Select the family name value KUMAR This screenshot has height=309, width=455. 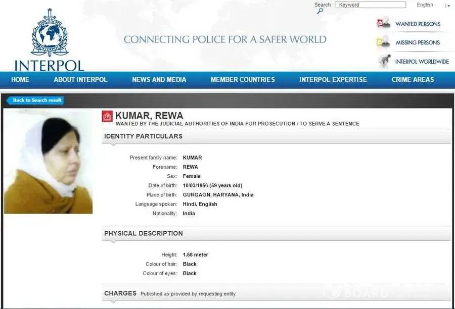[x=192, y=158]
